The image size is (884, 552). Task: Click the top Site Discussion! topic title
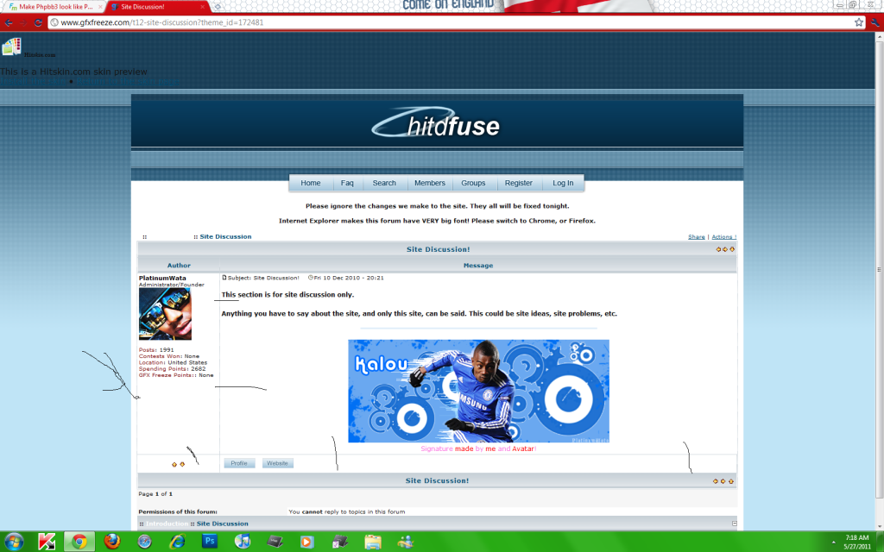click(x=438, y=249)
